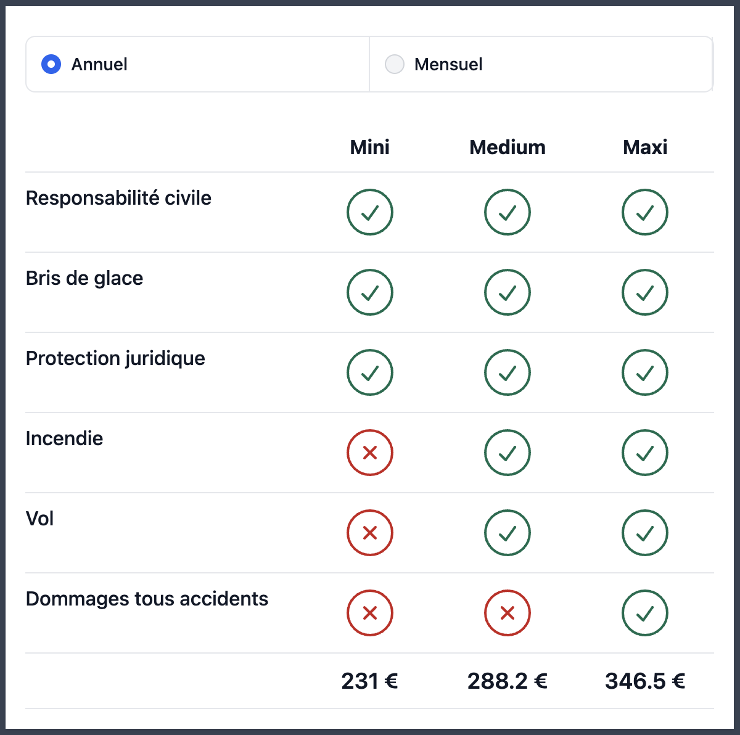This screenshot has height=735, width=740.
Task: Click the Medium price 288.2 €
Action: click(x=508, y=681)
